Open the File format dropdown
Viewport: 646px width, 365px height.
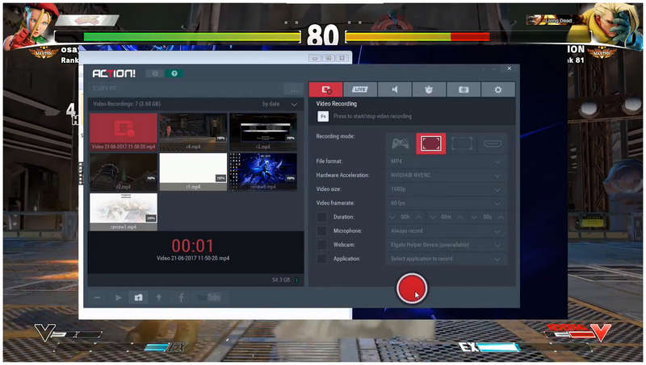pos(447,161)
